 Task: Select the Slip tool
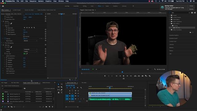coord(58,90)
